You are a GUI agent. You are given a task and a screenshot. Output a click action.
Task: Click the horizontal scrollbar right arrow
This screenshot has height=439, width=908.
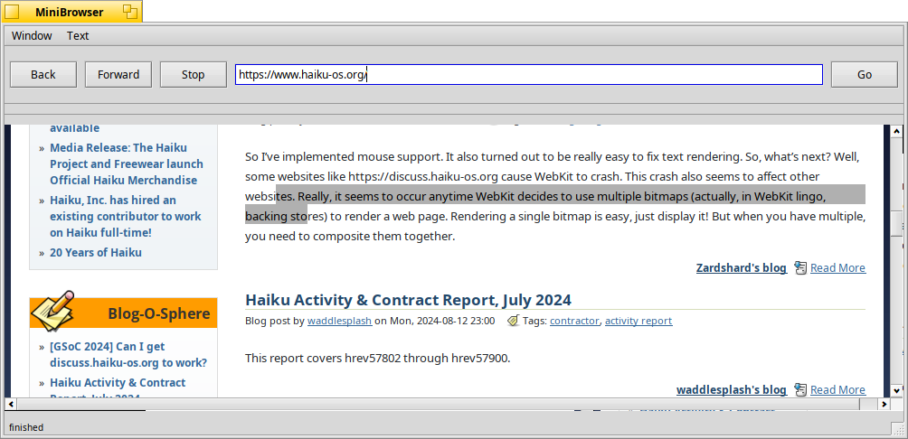click(x=884, y=404)
